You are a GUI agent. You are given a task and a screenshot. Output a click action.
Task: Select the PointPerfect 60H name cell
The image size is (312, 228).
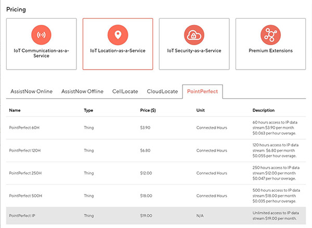tap(24, 128)
